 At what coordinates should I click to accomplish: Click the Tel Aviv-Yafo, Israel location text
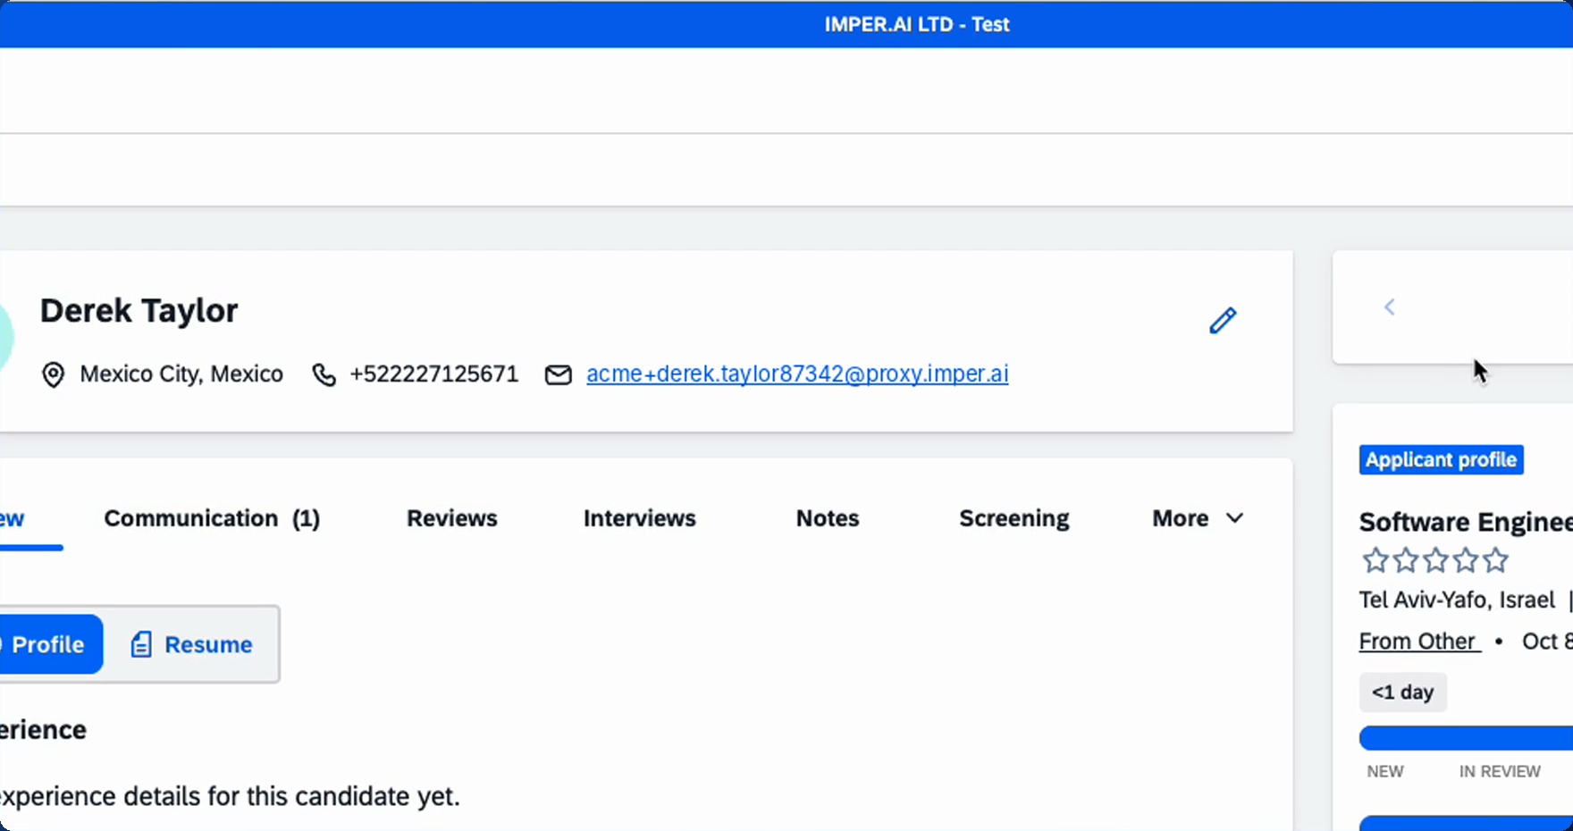click(x=1457, y=600)
